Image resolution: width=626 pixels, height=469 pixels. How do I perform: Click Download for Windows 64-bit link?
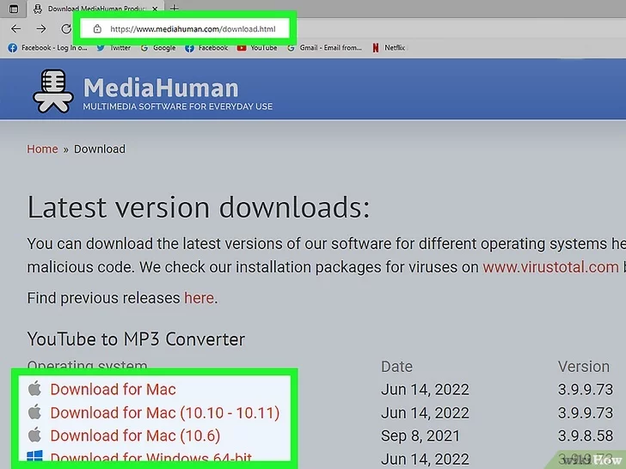click(x=151, y=457)
